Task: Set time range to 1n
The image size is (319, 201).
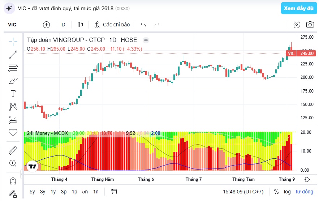Action: [x=96, y=192]
